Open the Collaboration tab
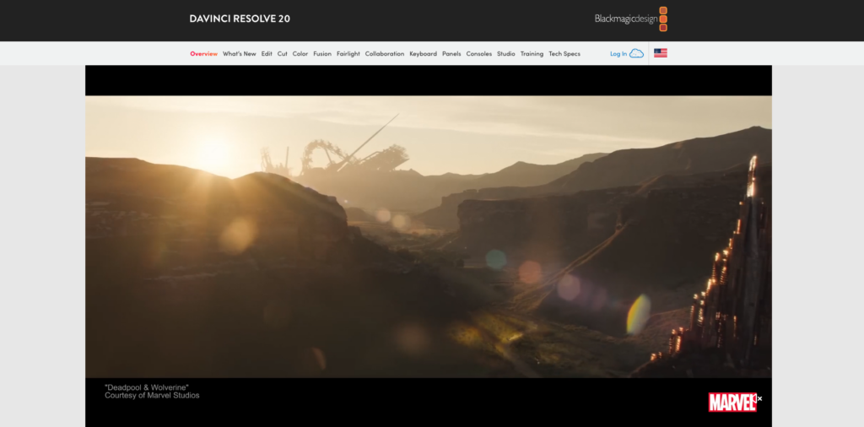 [x=385, y=54]
